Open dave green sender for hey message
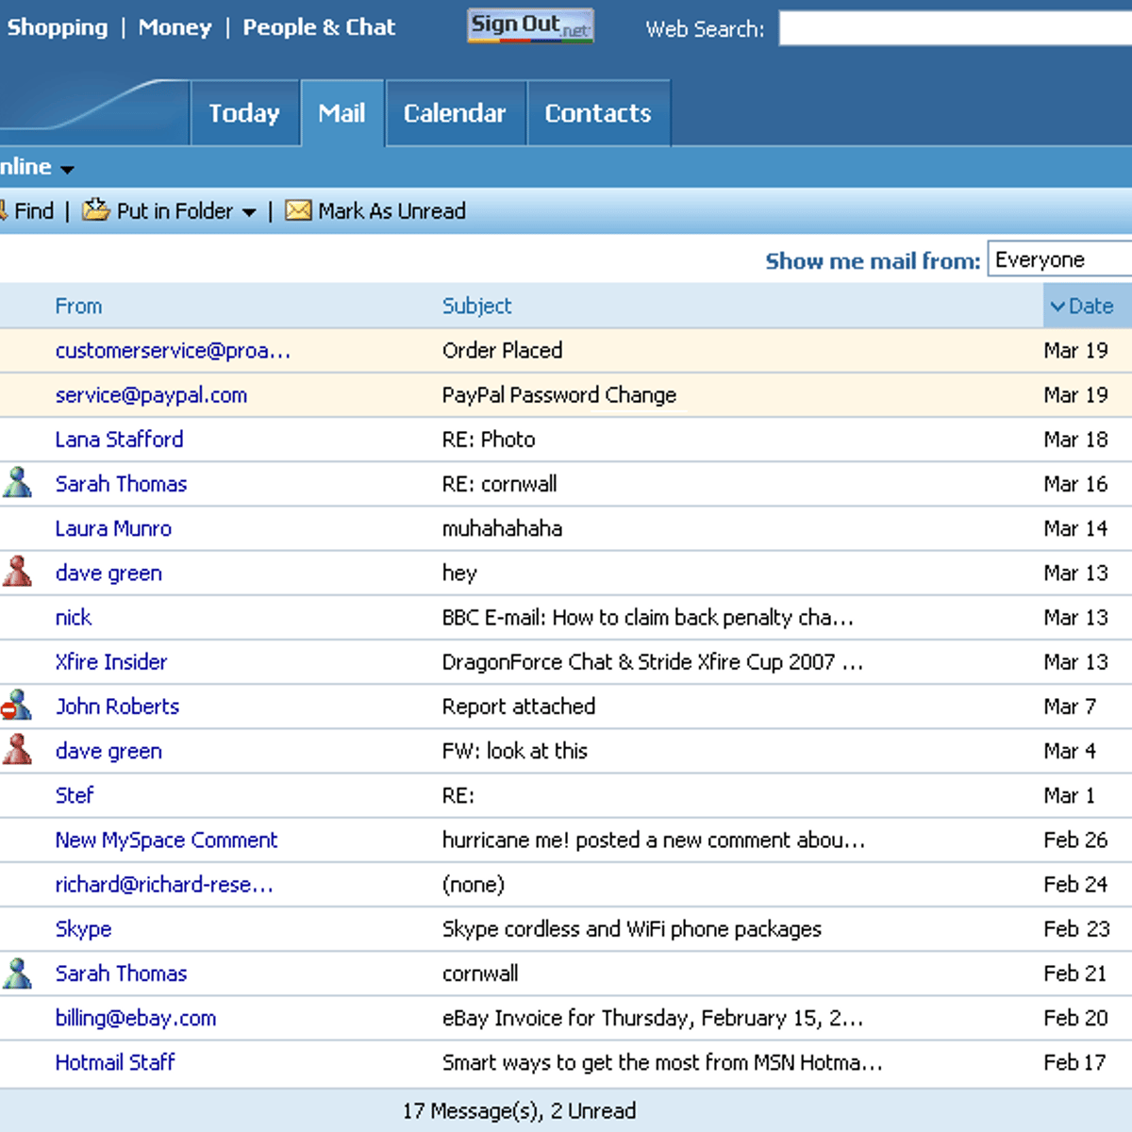 coord(108,573)
